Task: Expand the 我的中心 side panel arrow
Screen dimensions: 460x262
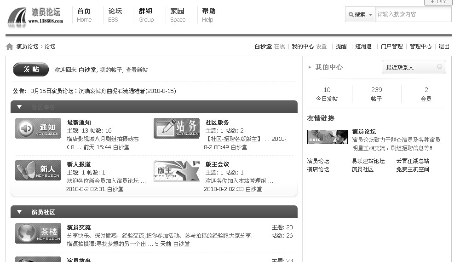Action: tap(310, 67)
